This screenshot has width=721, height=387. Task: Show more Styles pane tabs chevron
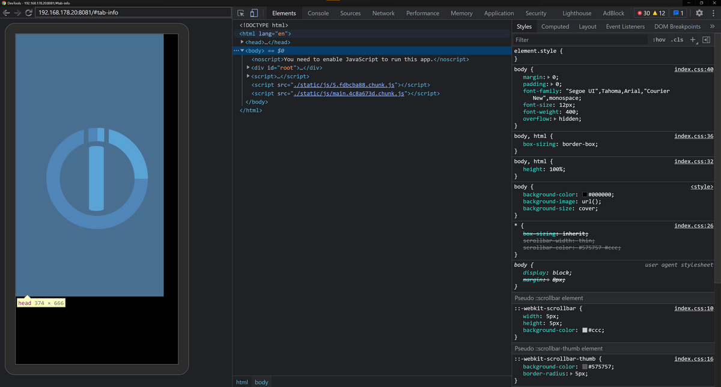pyautogui.click(x=712, y=26)
